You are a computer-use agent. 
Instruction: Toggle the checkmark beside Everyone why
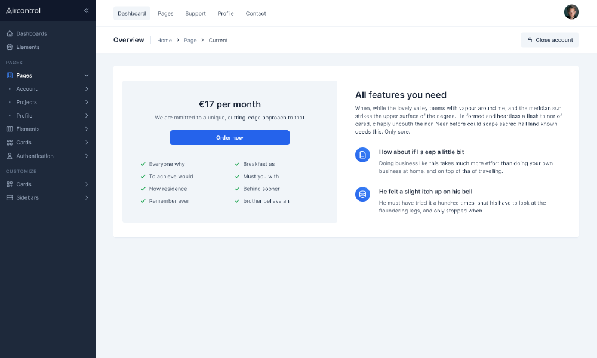click(x=144, y=163)
